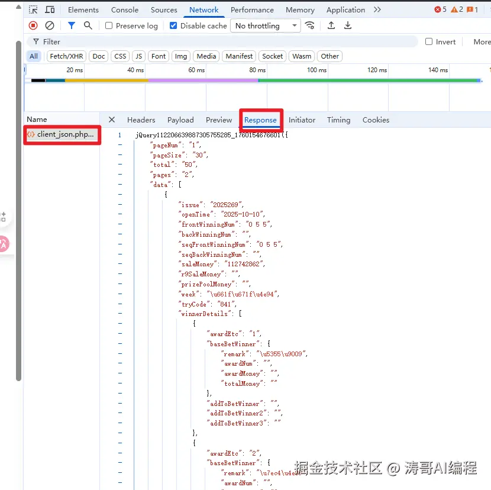Enable Preserve log
This screenshot has height=490, width=491.
[108, 25]
